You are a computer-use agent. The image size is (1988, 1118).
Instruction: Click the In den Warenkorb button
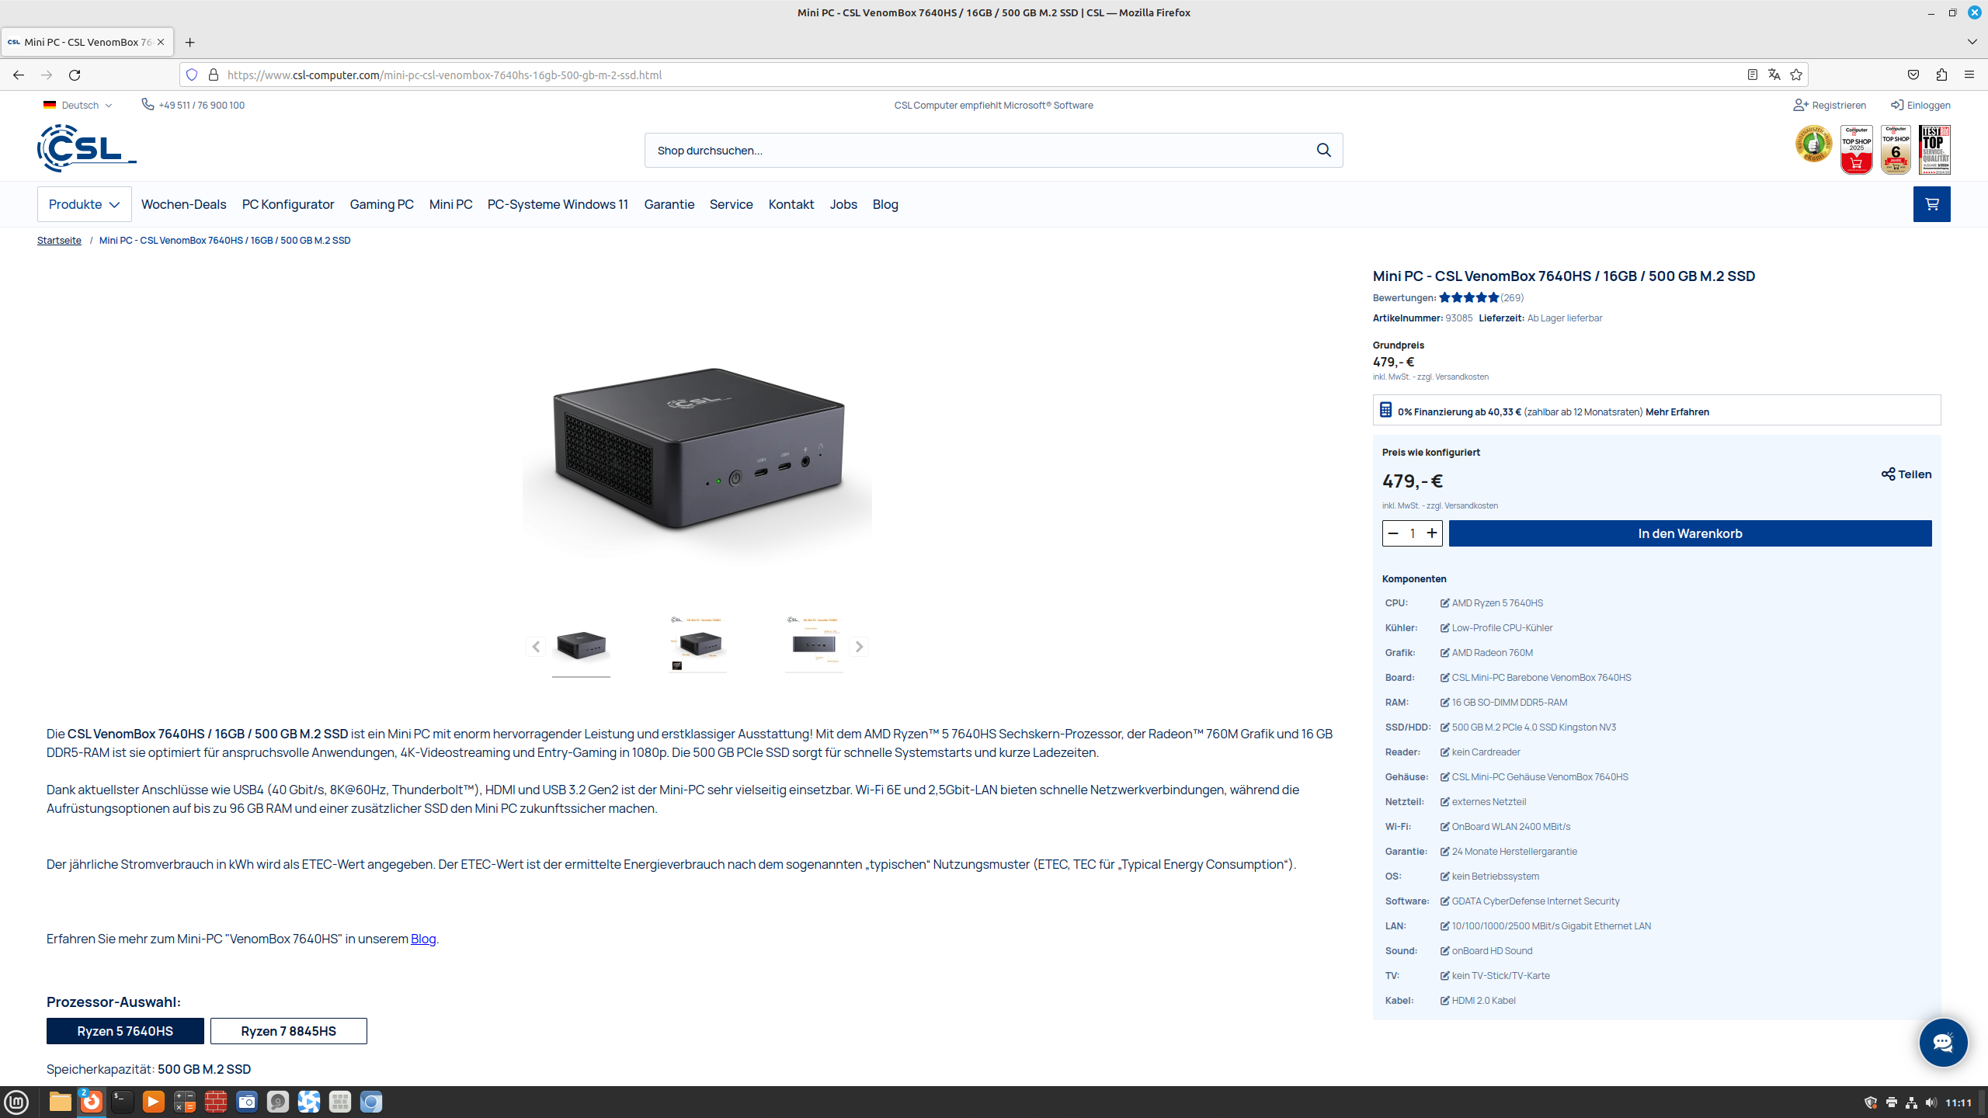click(x=1690, y=533)
